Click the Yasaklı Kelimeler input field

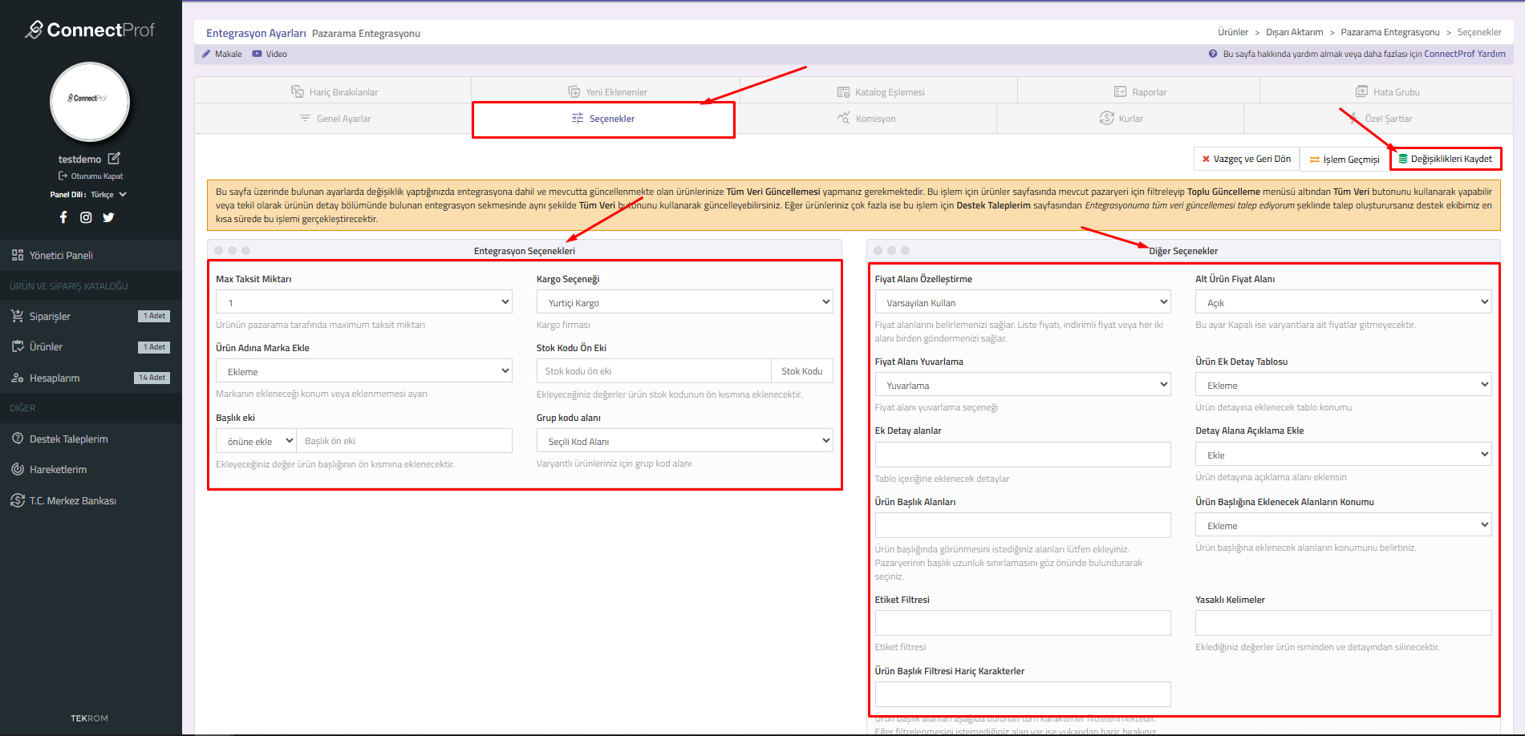click(1343, 623)
